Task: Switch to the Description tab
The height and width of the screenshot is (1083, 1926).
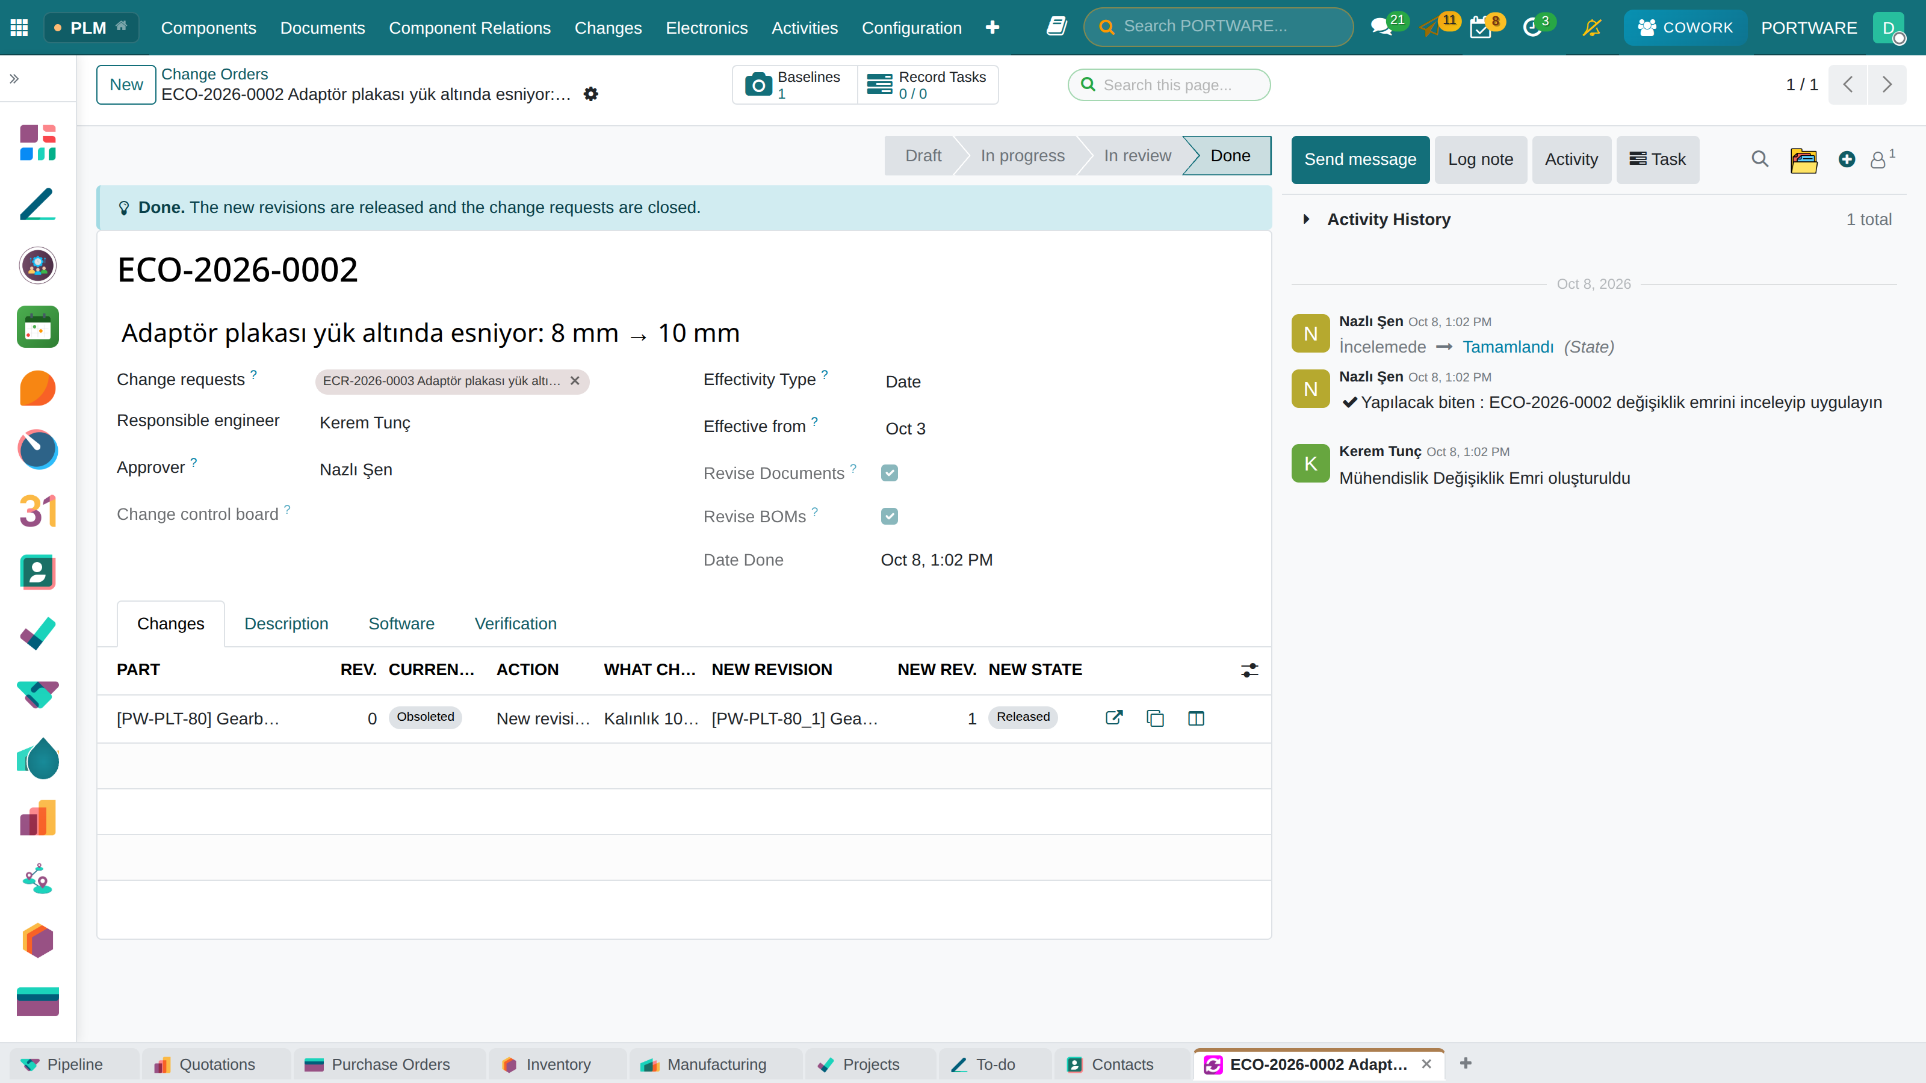Action: (x=286, y=623)
